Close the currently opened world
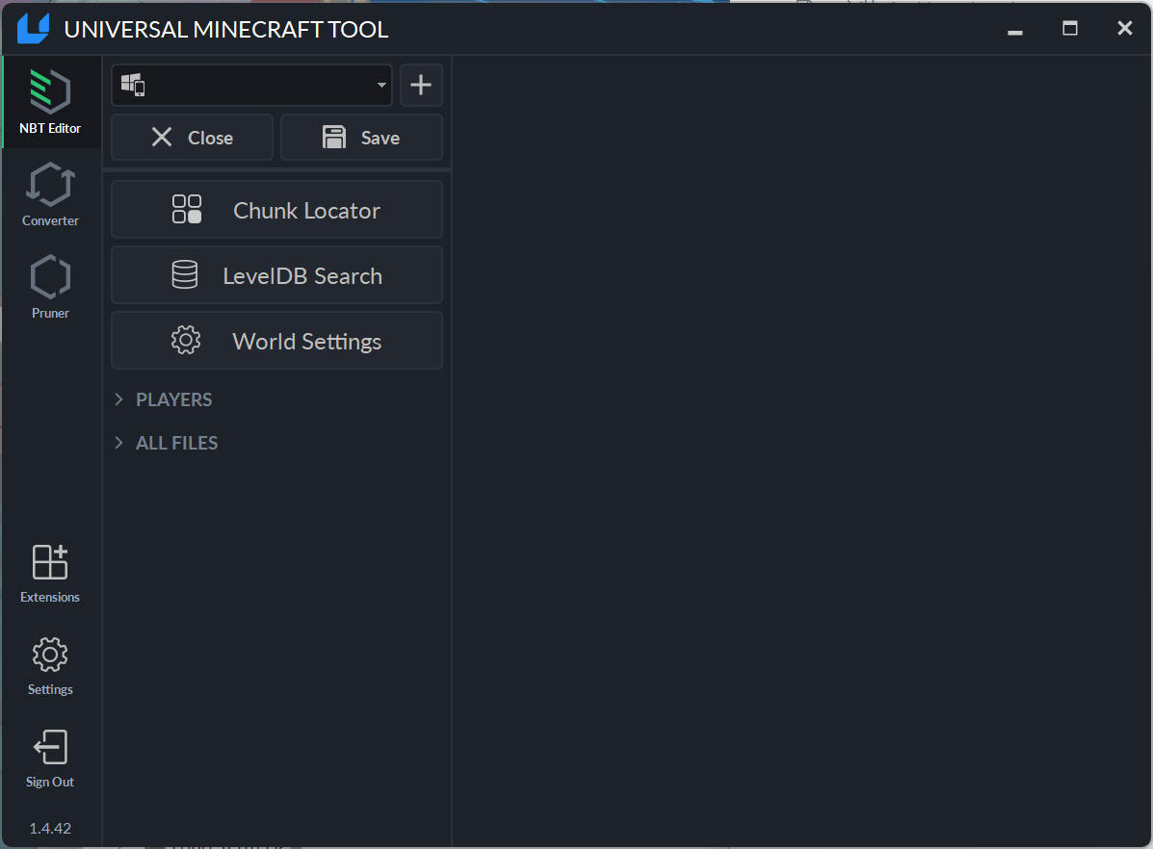Viewport: 1153px width, 849px height. [192, 138]
